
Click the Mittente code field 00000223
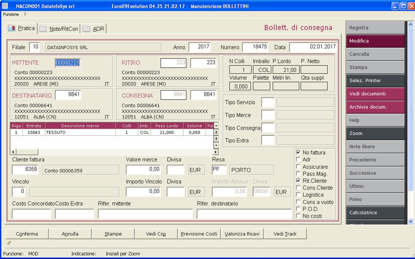point(68,63)
